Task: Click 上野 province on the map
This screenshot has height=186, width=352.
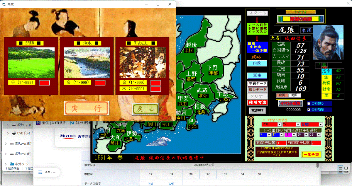Action: click(x=192, y=74)
